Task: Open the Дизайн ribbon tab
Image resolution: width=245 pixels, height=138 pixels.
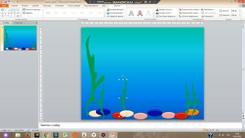Action: coord(36,6)
